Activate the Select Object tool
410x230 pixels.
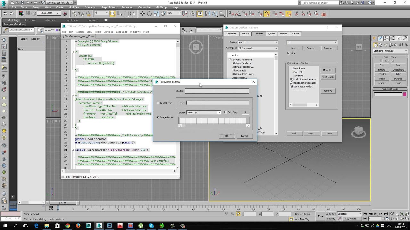112,13
